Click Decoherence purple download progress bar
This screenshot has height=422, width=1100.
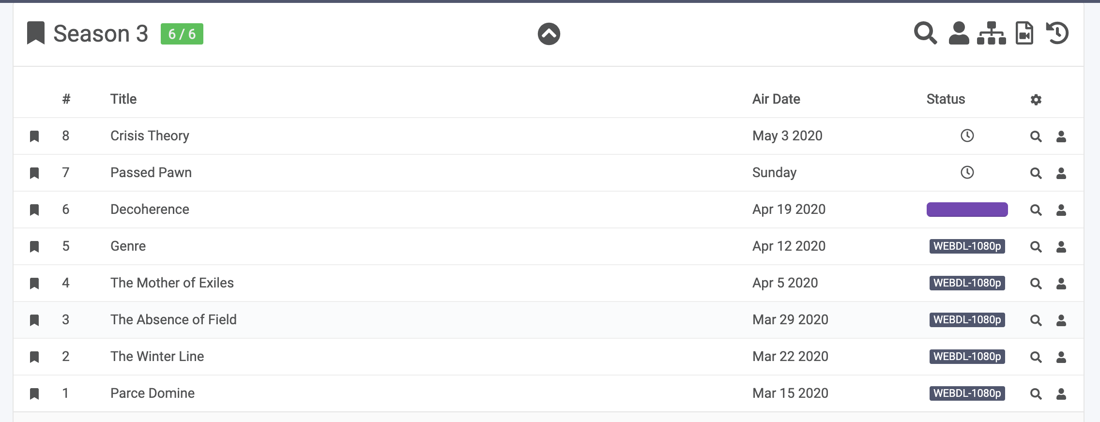tap(967, 210)
